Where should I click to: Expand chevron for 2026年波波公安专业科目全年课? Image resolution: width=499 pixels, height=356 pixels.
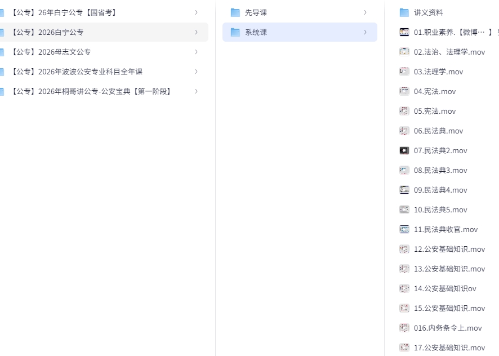click(197, 72)
